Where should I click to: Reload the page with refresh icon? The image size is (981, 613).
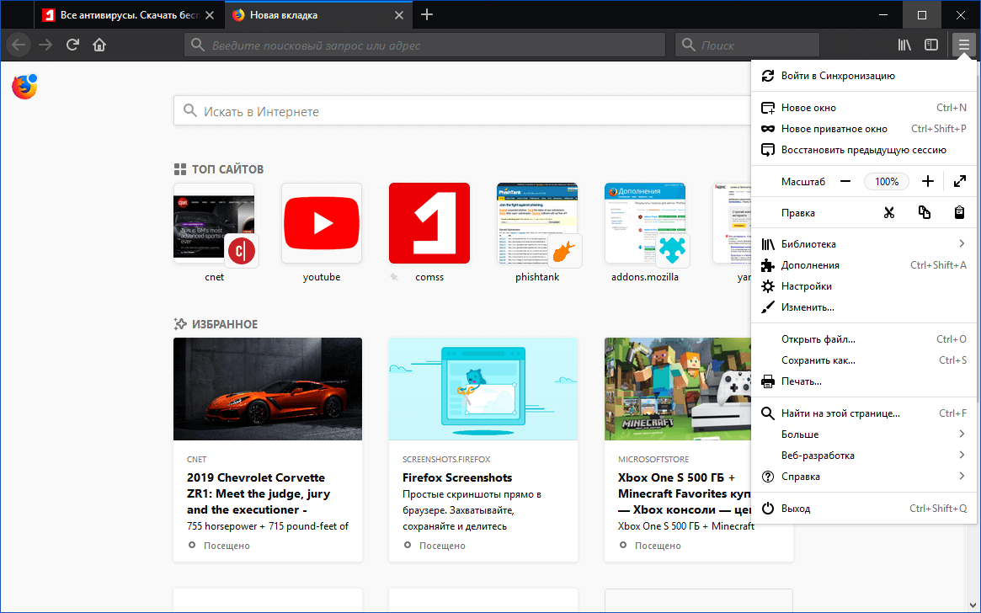[x=72, y=44]
